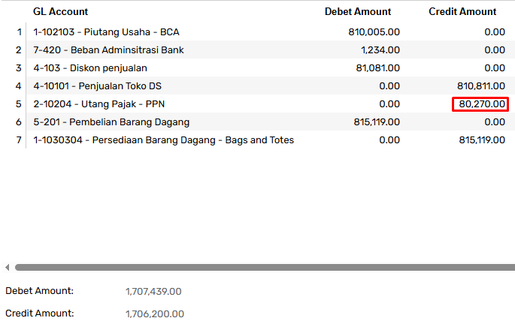This screenshot has height=324, width=515.
Task: Click the total Credit Amount 1,706,200.00 field
Action: pos(154,313)
